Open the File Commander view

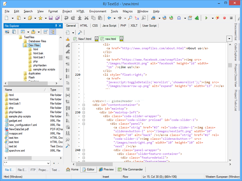[x=130, y=169]
